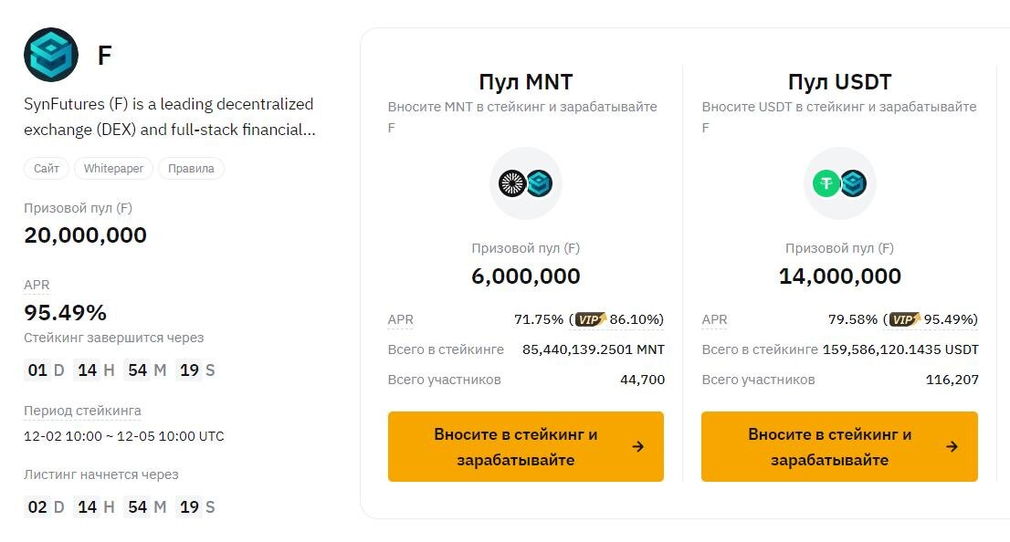Select the Пул MNT card heading

click(526, 81)
